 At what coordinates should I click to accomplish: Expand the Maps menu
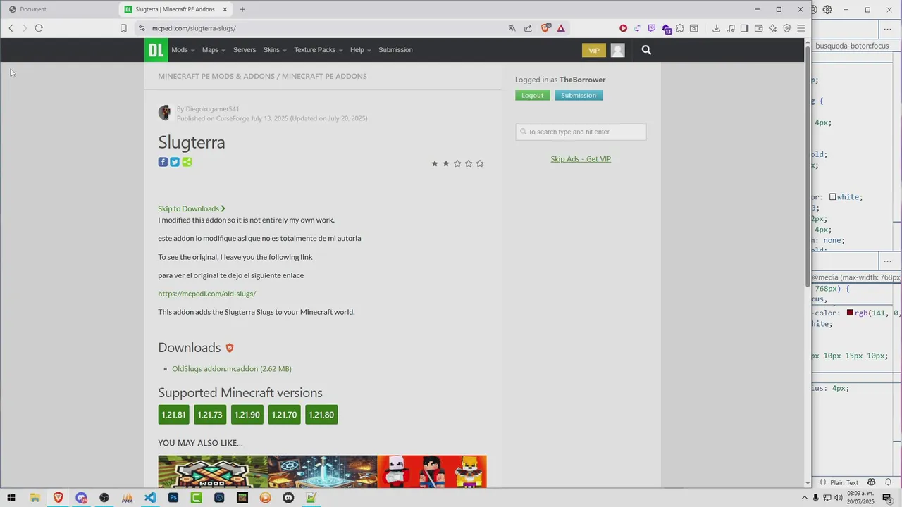coord(214,50)
